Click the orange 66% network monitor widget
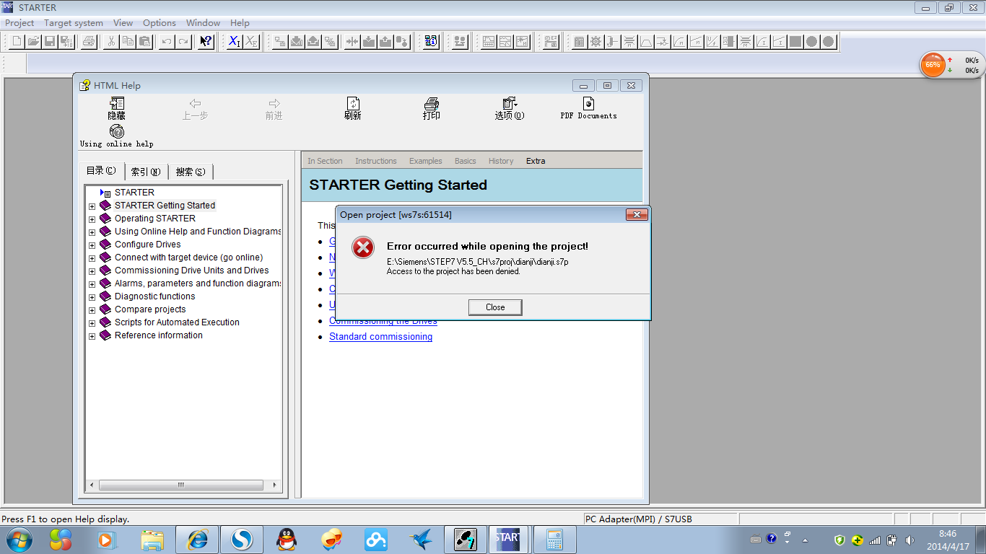986x554 pixels. coord(933,65)
